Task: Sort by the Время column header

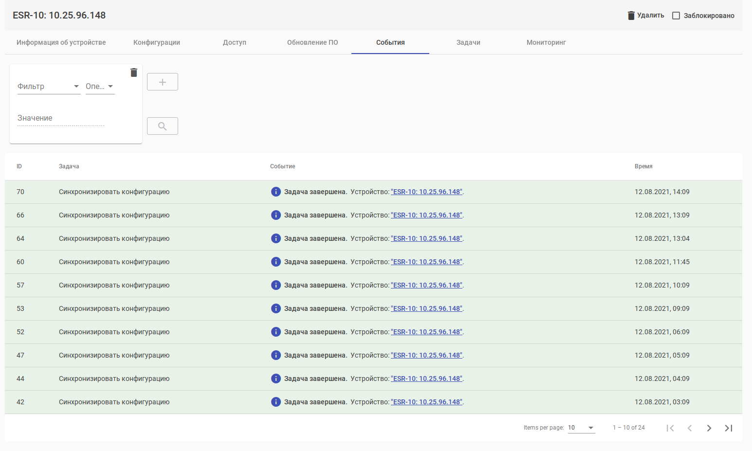Action: (643, 166)
